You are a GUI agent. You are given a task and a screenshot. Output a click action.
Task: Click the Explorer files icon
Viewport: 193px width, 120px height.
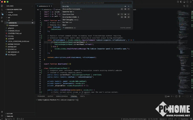click(x=2, y=6)
